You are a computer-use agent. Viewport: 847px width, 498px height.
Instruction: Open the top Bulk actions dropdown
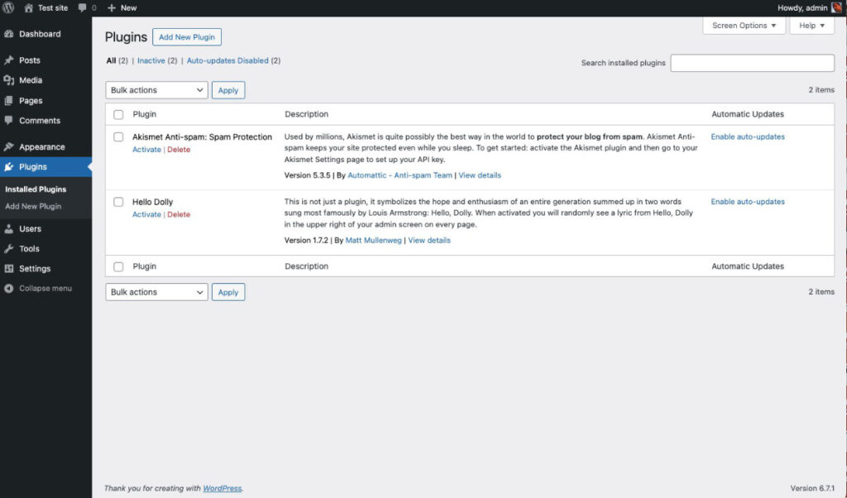(156, 90)
